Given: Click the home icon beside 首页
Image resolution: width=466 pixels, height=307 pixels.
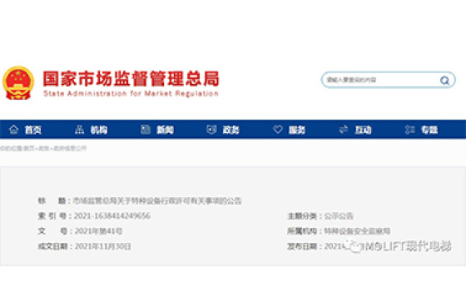Looking at the screenshot, I should tap(13, 130).
